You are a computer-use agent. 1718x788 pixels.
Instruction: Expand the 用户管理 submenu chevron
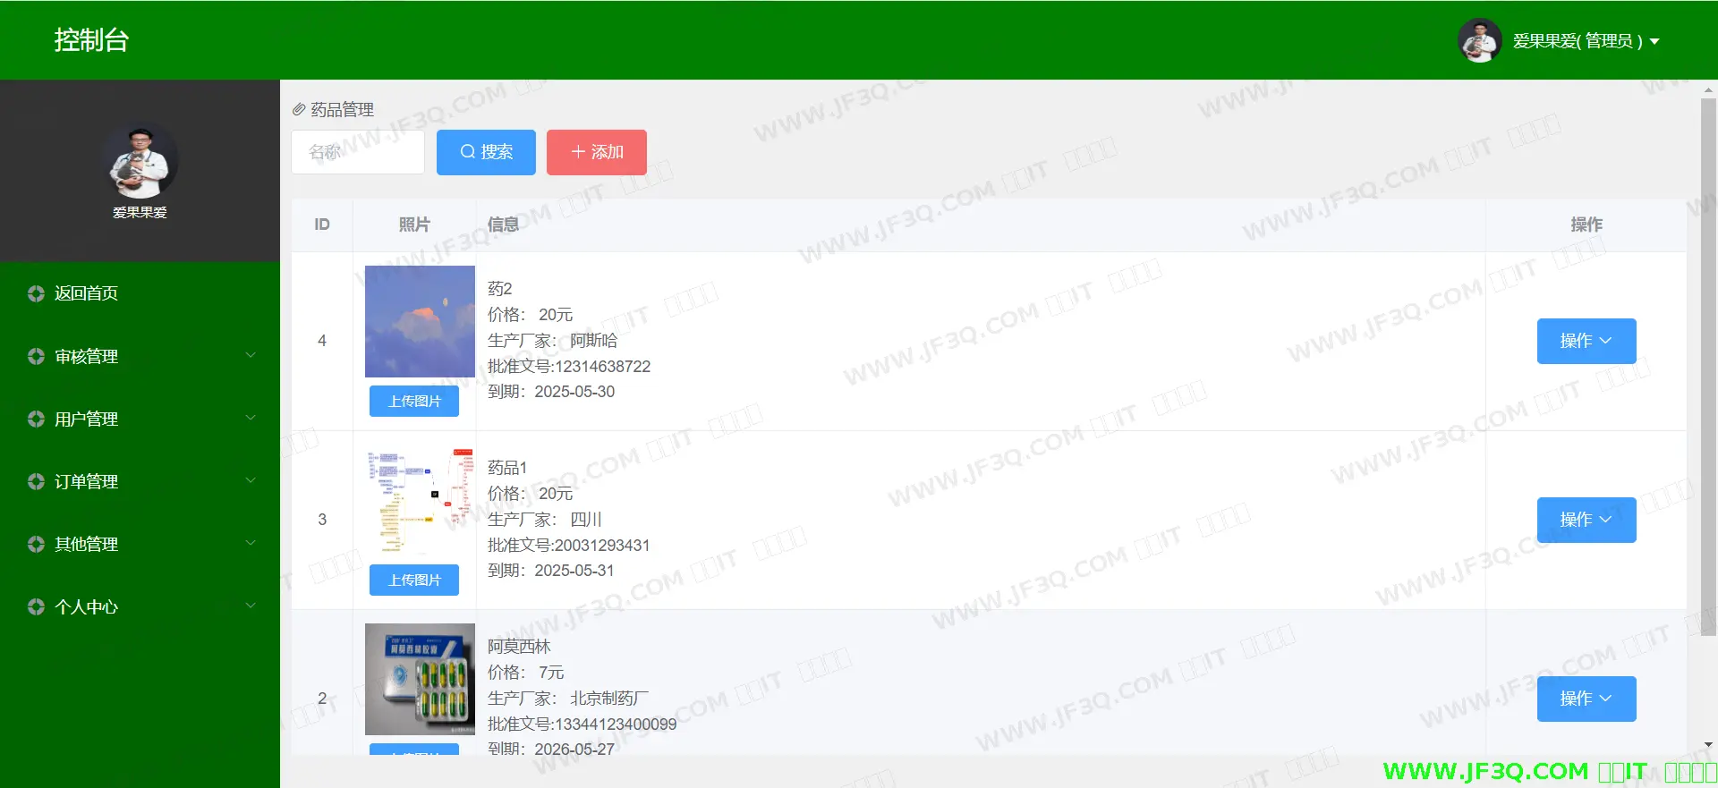[251, 418]
